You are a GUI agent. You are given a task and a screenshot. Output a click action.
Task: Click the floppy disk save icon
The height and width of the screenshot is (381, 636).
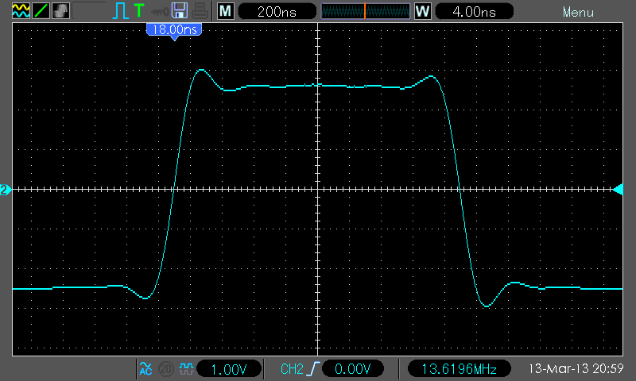tap(180, 10)
